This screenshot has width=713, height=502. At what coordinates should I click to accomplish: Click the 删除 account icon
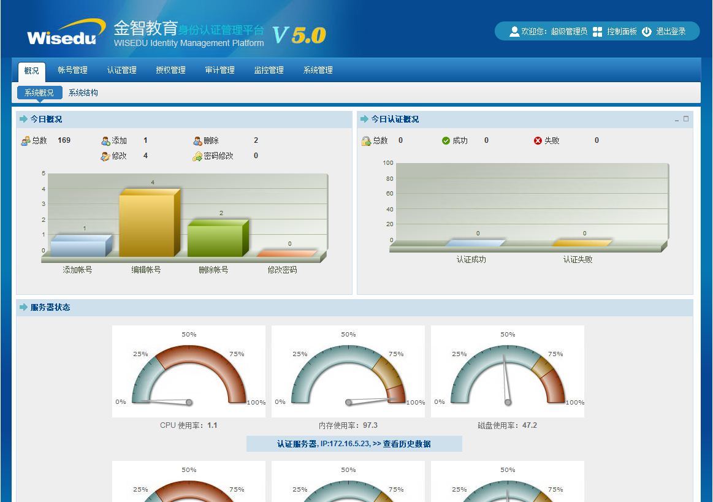point(197,141)
